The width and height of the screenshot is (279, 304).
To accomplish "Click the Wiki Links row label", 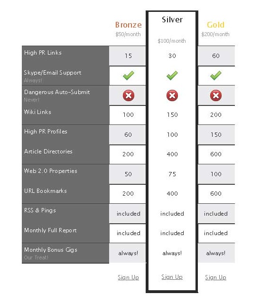I will [37, 112].
